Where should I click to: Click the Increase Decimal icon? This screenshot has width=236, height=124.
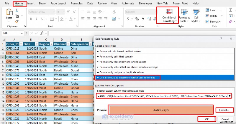click(x=149, y=19)
